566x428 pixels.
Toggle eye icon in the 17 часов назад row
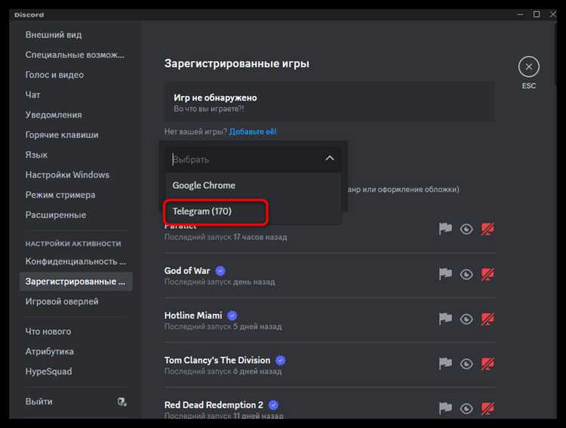click(x=466, y=229)
